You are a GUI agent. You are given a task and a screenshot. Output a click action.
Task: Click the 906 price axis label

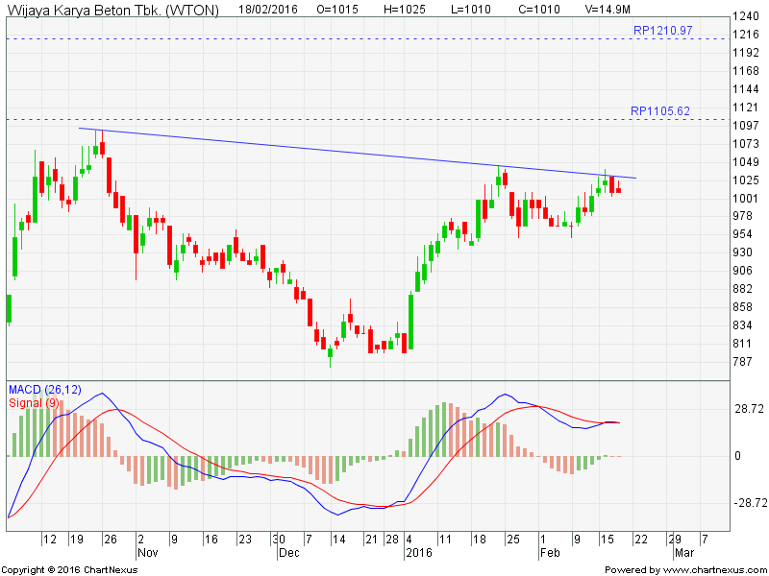(x=742, y=271)
